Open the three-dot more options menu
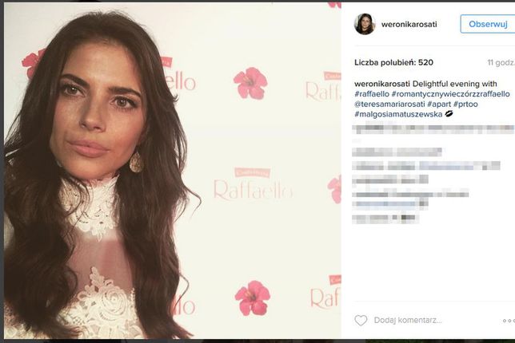 click(x=509, y=321)
